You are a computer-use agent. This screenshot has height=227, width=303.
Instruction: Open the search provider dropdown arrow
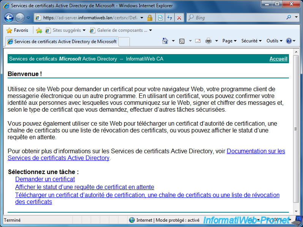[x=297, y=17]
